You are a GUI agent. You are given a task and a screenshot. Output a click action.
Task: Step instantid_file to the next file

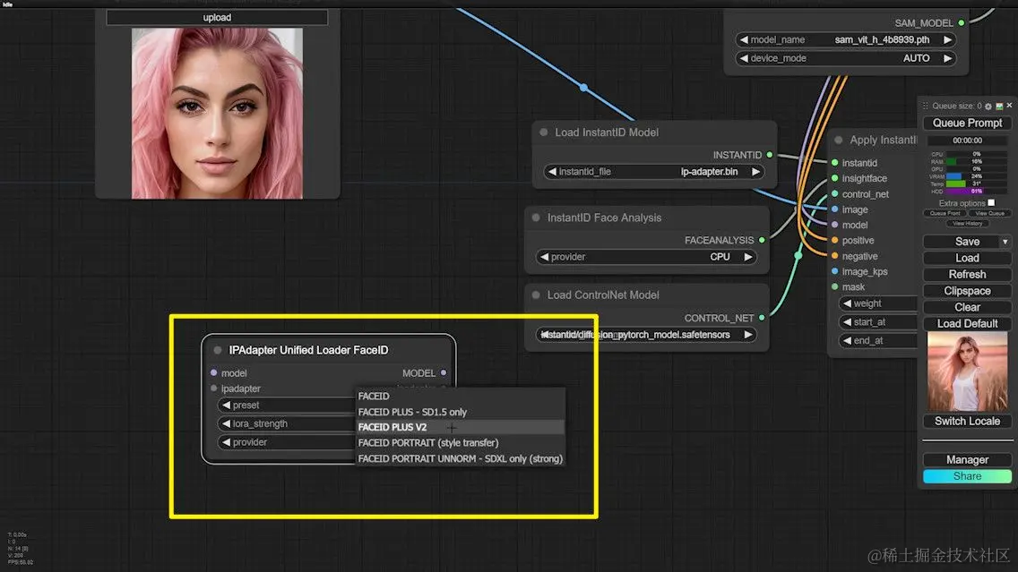(755, 172)
